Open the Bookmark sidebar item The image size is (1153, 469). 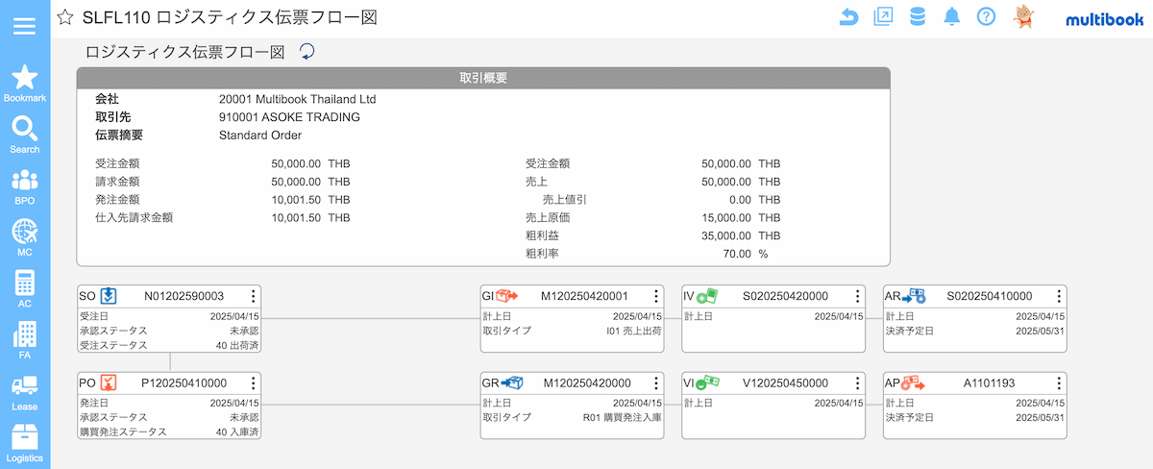point(24,85)
